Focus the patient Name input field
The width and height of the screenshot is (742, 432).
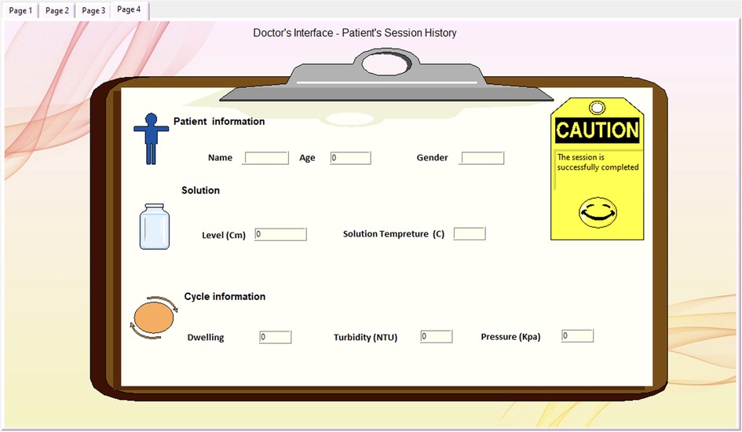coord(266,158)
